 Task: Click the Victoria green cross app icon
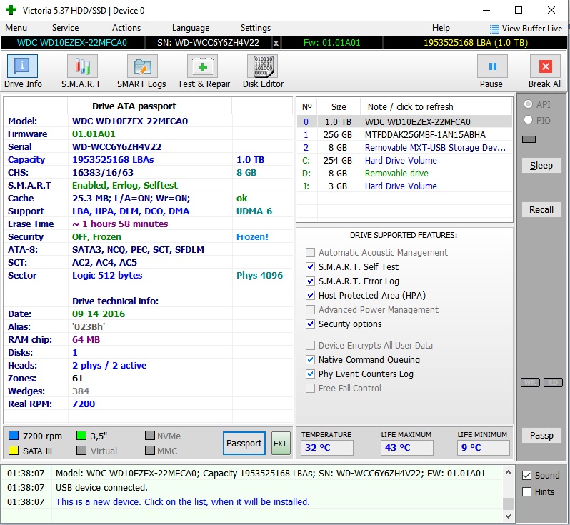click(11, 10)
